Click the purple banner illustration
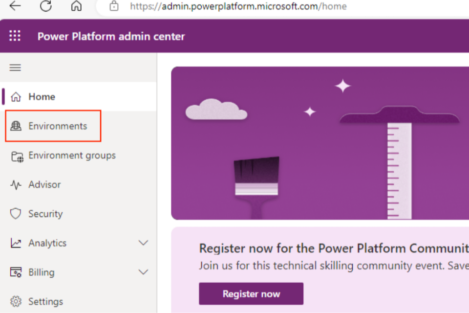This screenshot has height=313, width=469. point(320,143)
